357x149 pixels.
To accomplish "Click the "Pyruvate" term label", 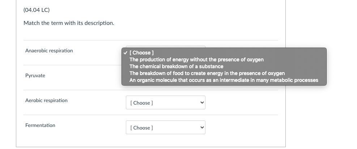I will 35,76.
